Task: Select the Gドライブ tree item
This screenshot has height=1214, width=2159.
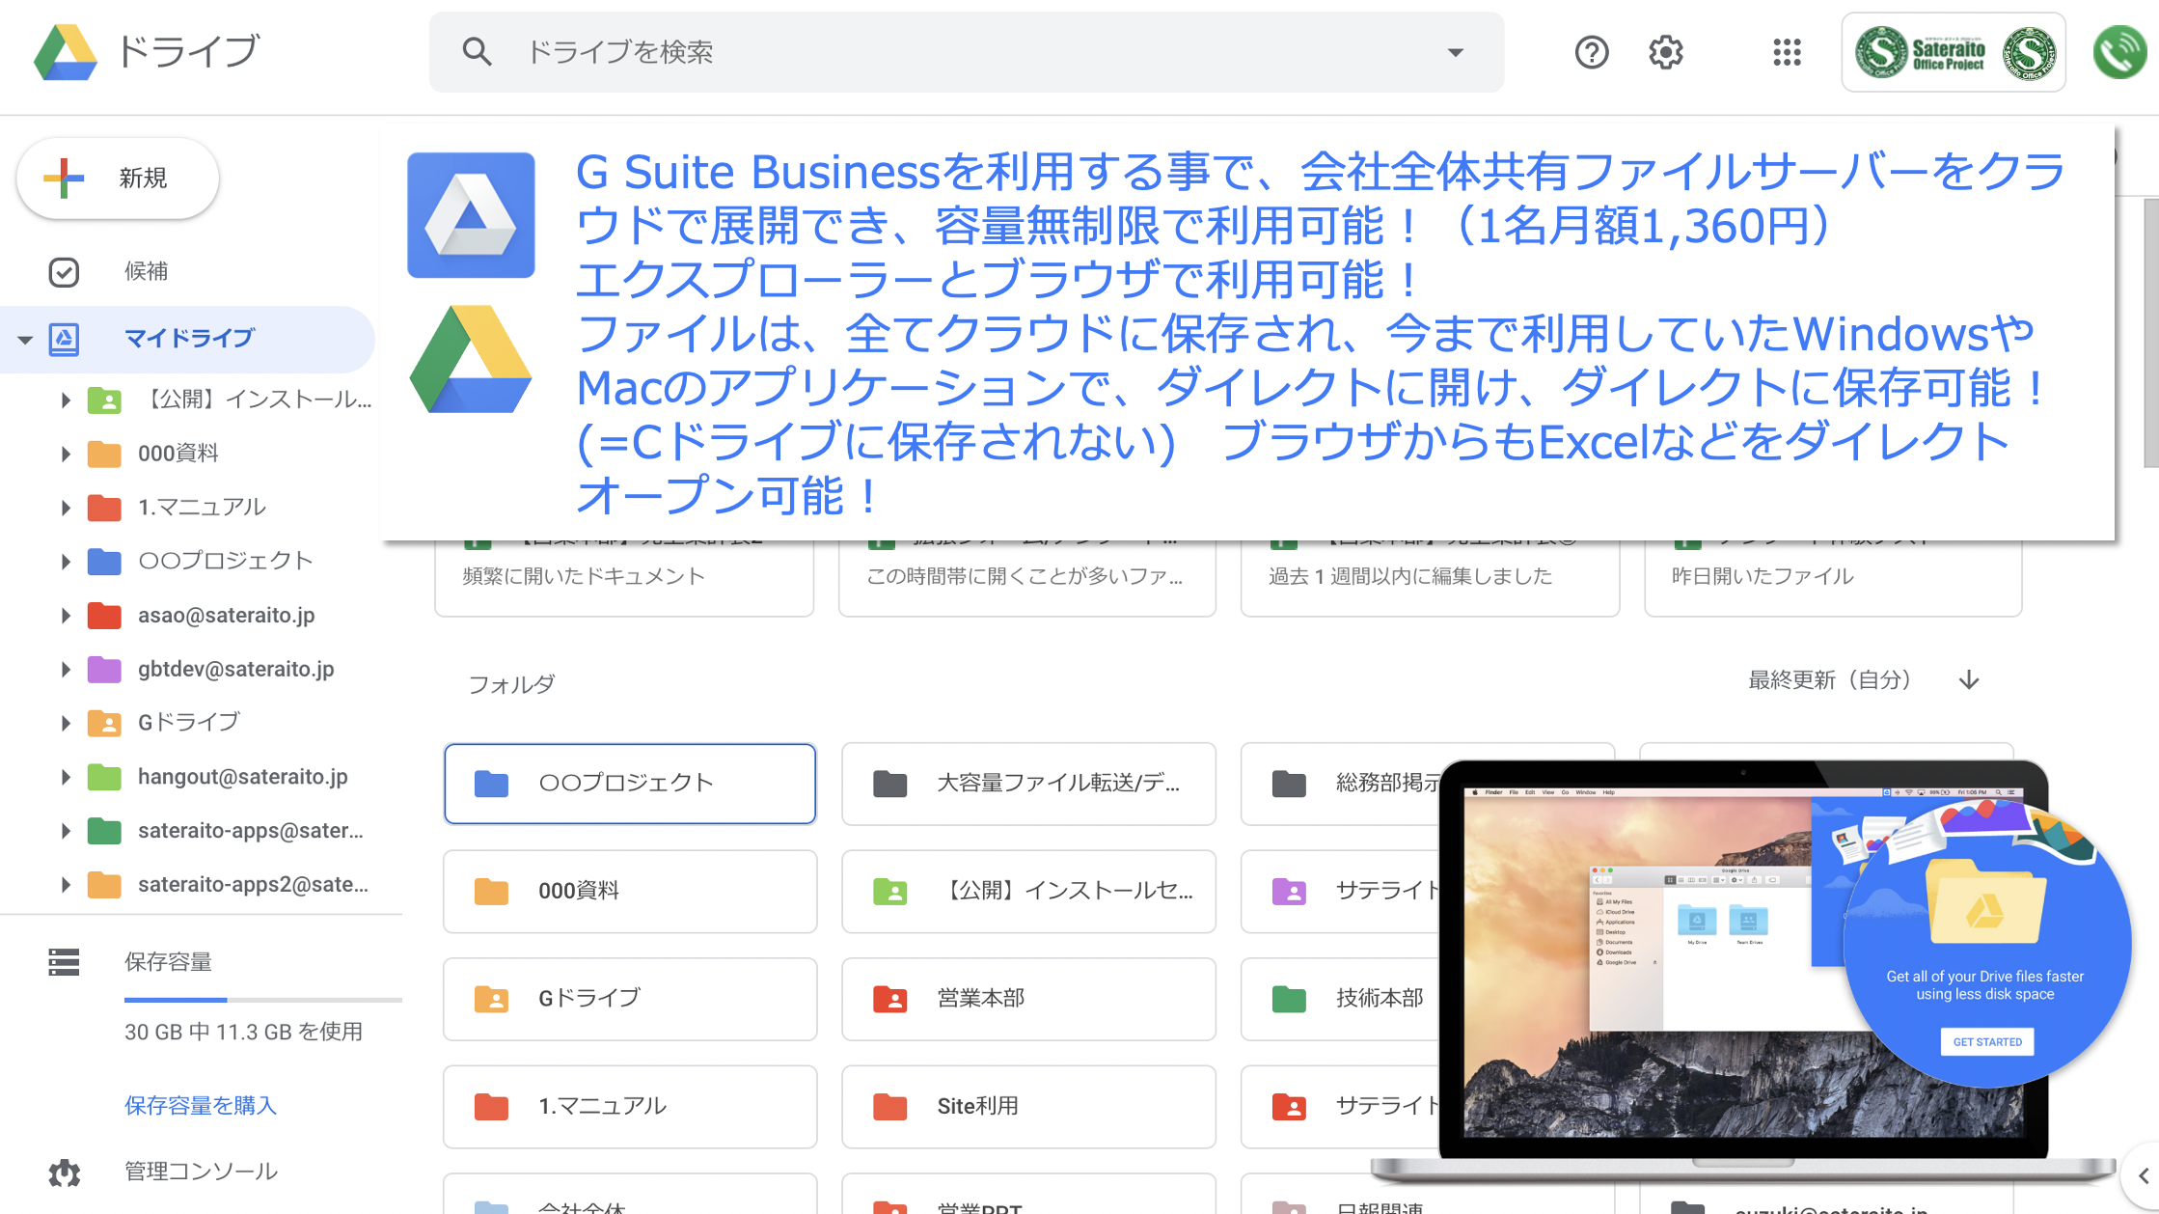Action: click(188, 723)
